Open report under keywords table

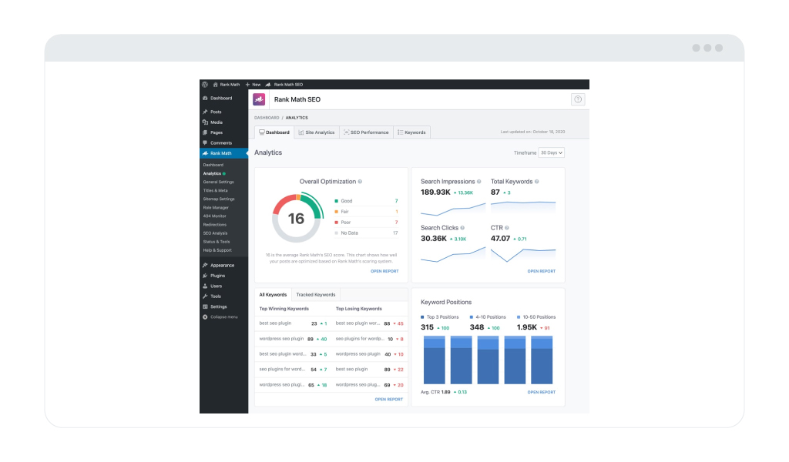pyautogui.click(x=389, y=399)
